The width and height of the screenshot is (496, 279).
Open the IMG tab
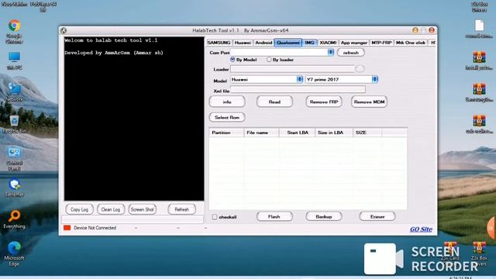pos(310,43)
